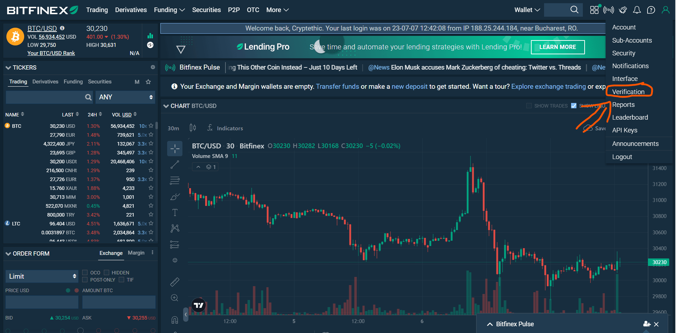Screen dimensions: 676x333
Task: Open the More dropdown menu
Action: point(277,10)
